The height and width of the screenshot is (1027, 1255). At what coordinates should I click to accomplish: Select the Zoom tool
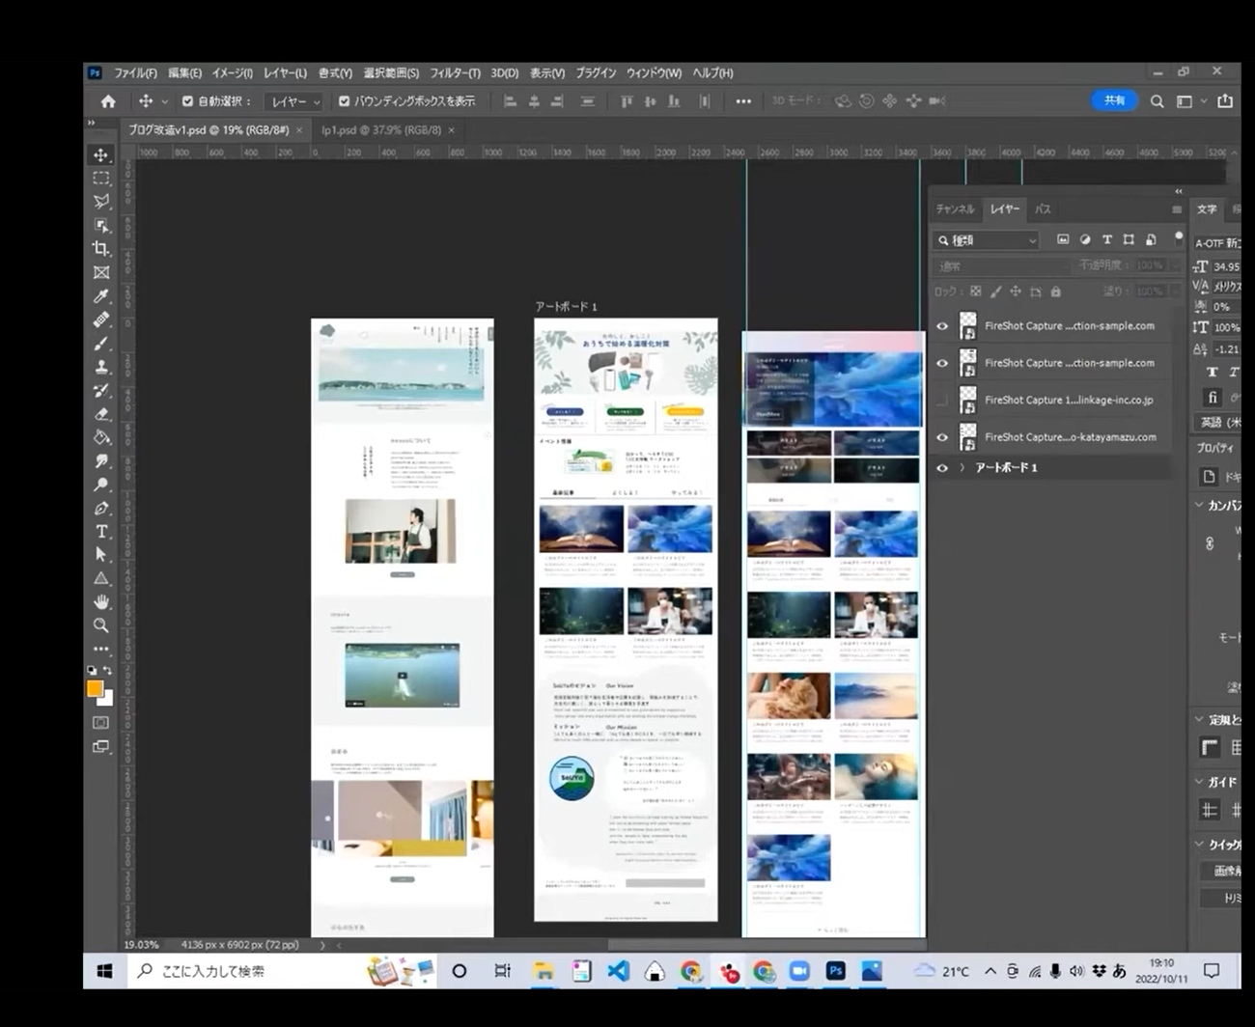pos(101,625)
